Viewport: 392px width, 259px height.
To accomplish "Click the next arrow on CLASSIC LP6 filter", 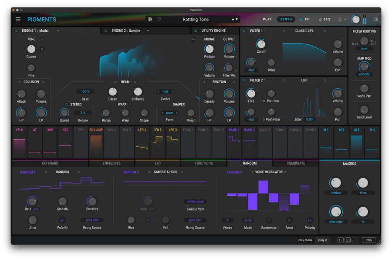I will [325, 30].
